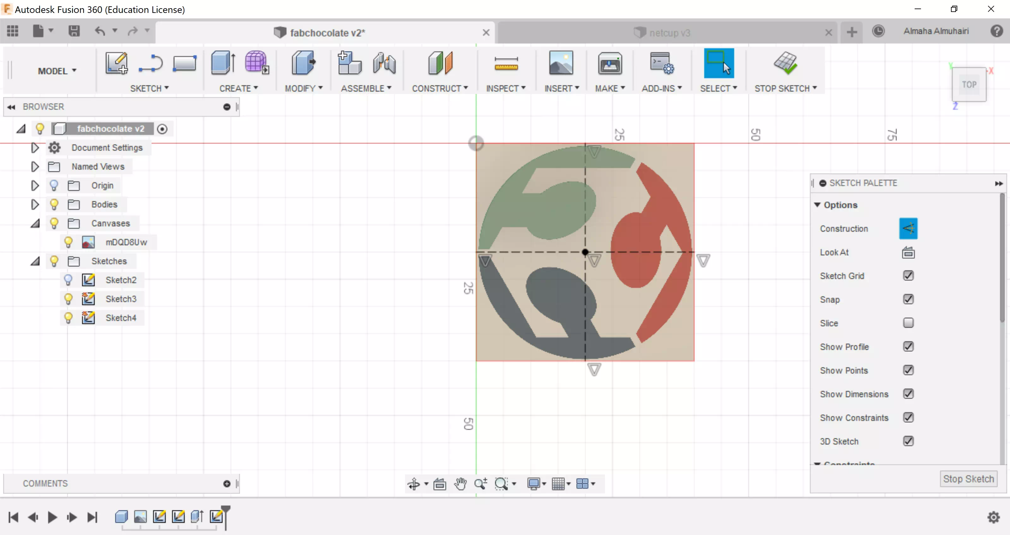Click the Pan hand tool in the navigation bar

coord(460,484)
